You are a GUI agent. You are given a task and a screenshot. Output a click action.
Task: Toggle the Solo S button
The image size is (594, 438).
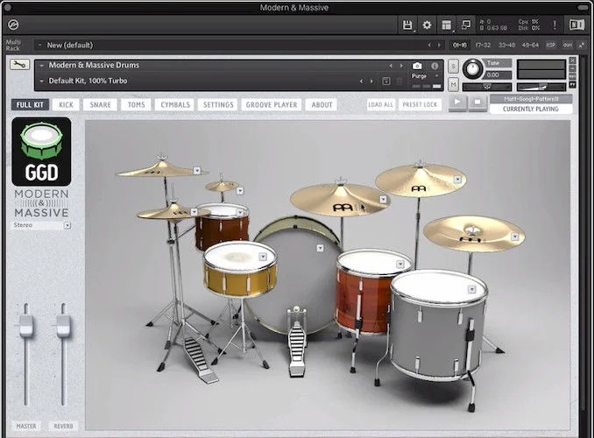[453, 67]
